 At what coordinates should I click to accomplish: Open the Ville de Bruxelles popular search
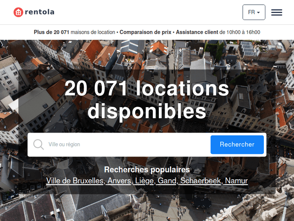click(x=74, y=181)
